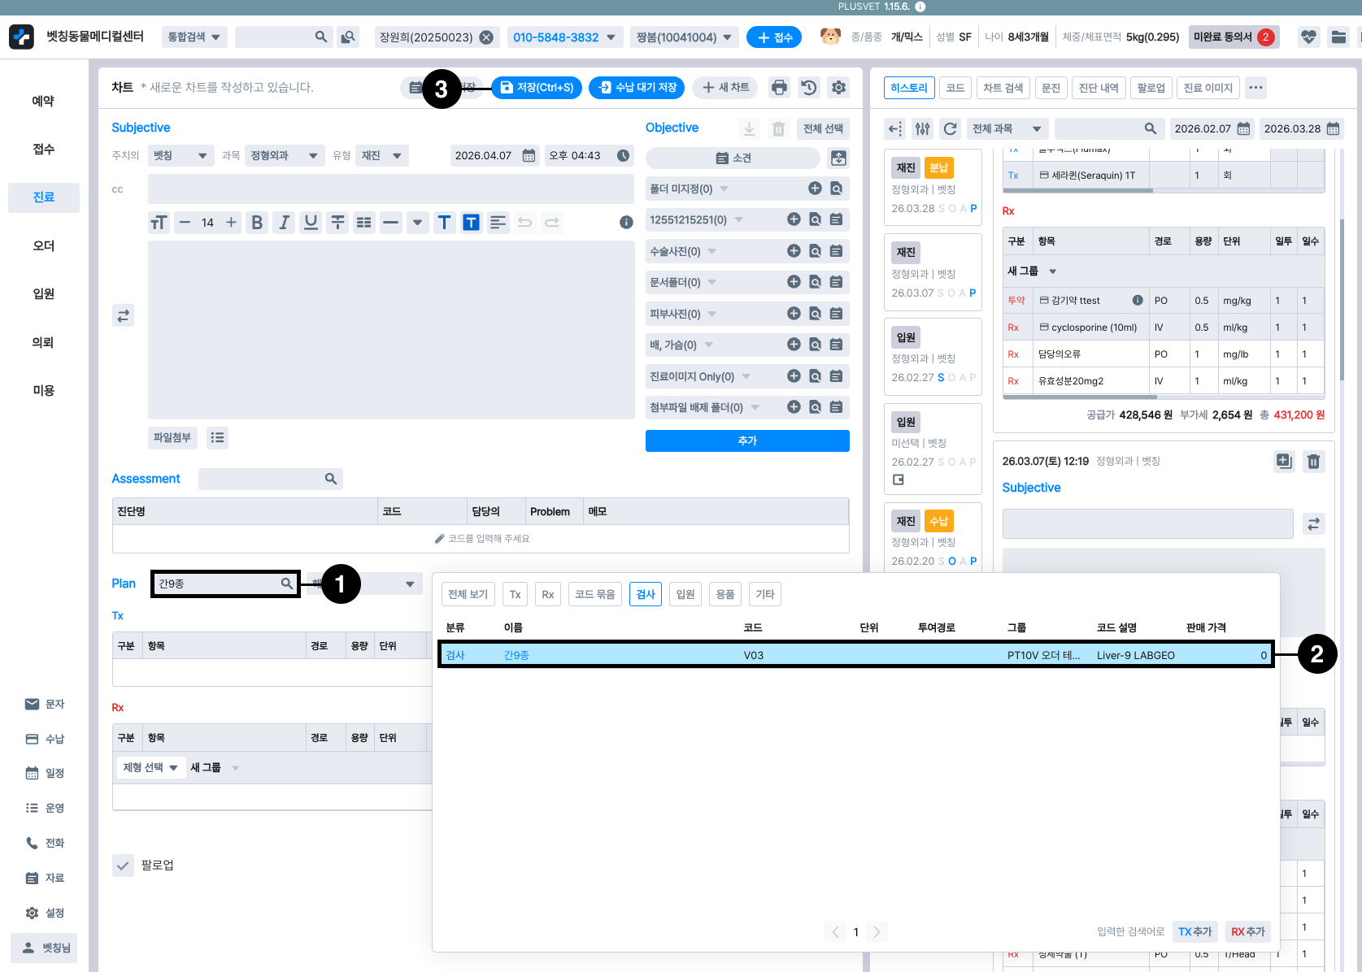Open 통합검색 search type dropdown
The image size is (1362, 972).
coord(195,37)
